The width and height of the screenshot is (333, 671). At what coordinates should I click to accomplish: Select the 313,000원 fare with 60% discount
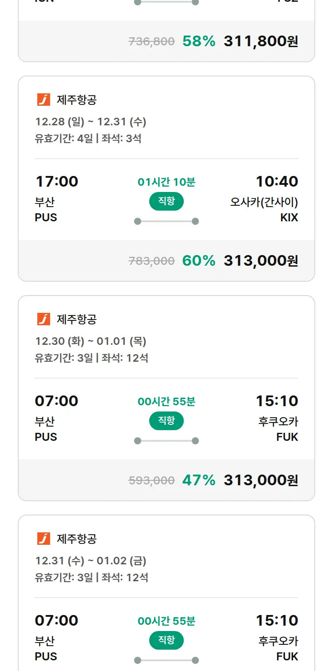261,261
